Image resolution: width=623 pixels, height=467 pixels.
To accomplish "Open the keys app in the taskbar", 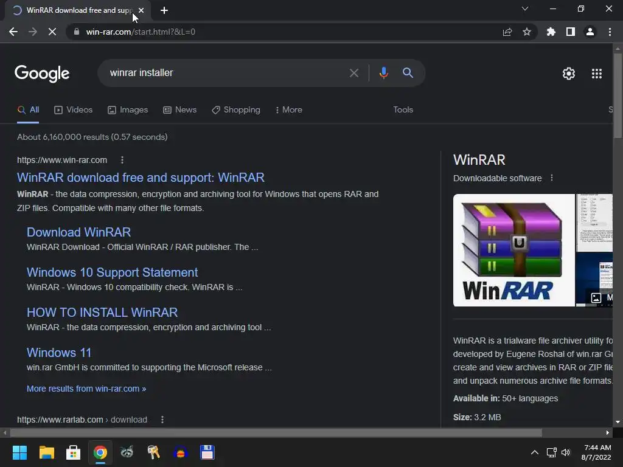I will click(154, 452).
